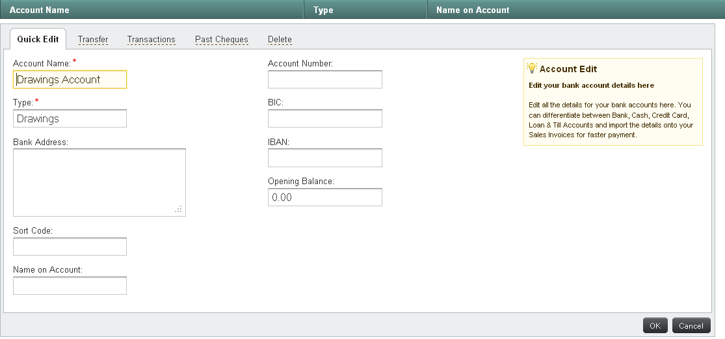Viewport: 725px width, 339px height.
Task: Go to the Transactions tab
Action: (151, 39)
